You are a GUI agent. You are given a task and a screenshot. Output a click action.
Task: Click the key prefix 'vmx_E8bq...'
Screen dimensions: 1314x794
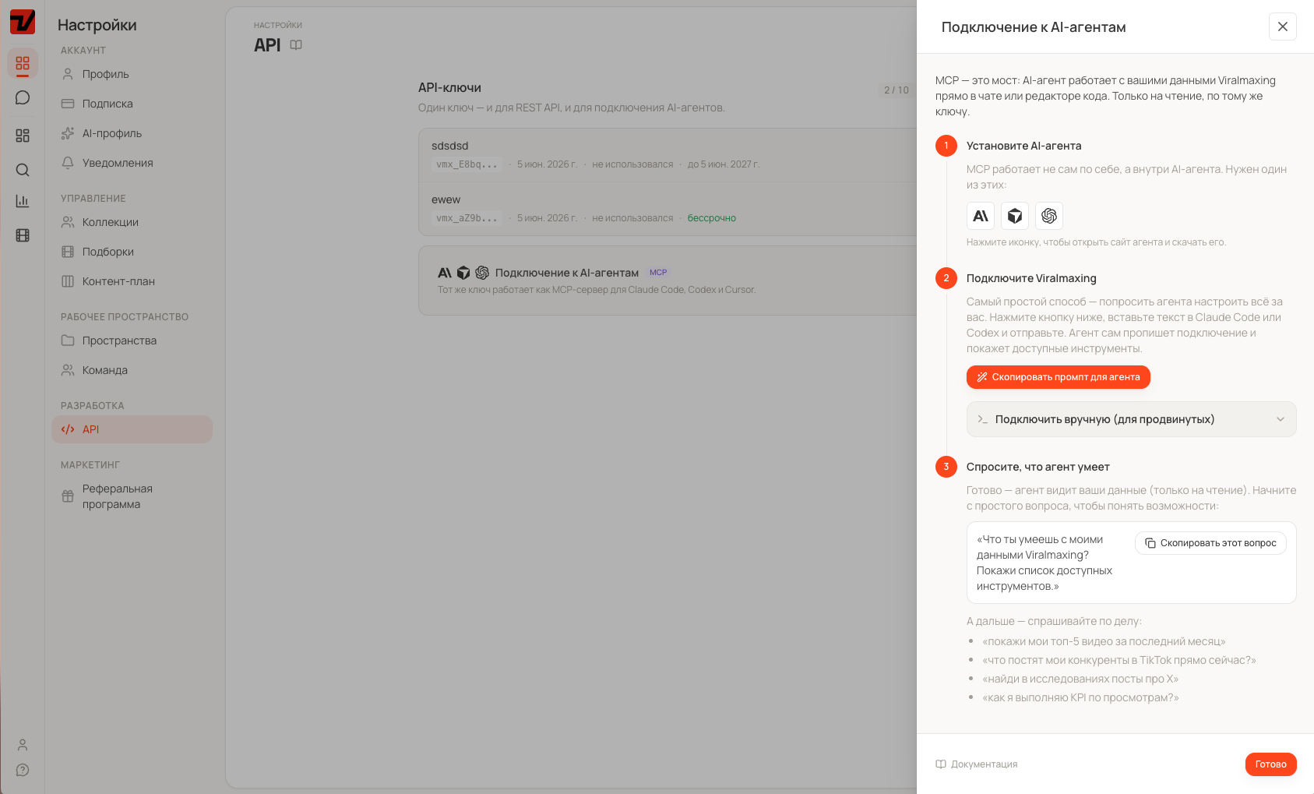pos(467,164)
